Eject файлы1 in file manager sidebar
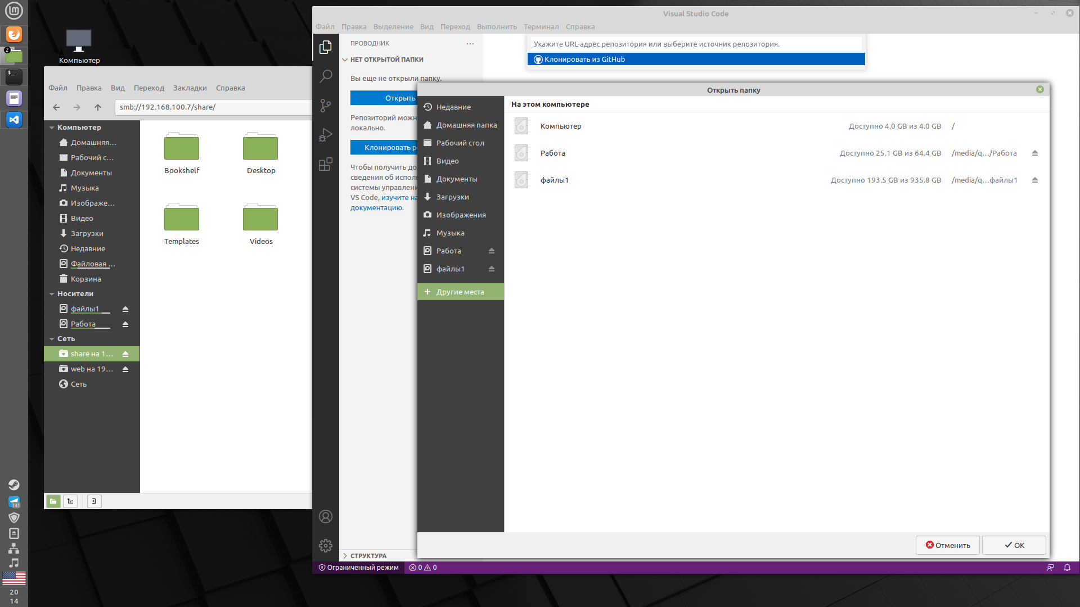The image size is (1080, 607). tap(125, 309)
